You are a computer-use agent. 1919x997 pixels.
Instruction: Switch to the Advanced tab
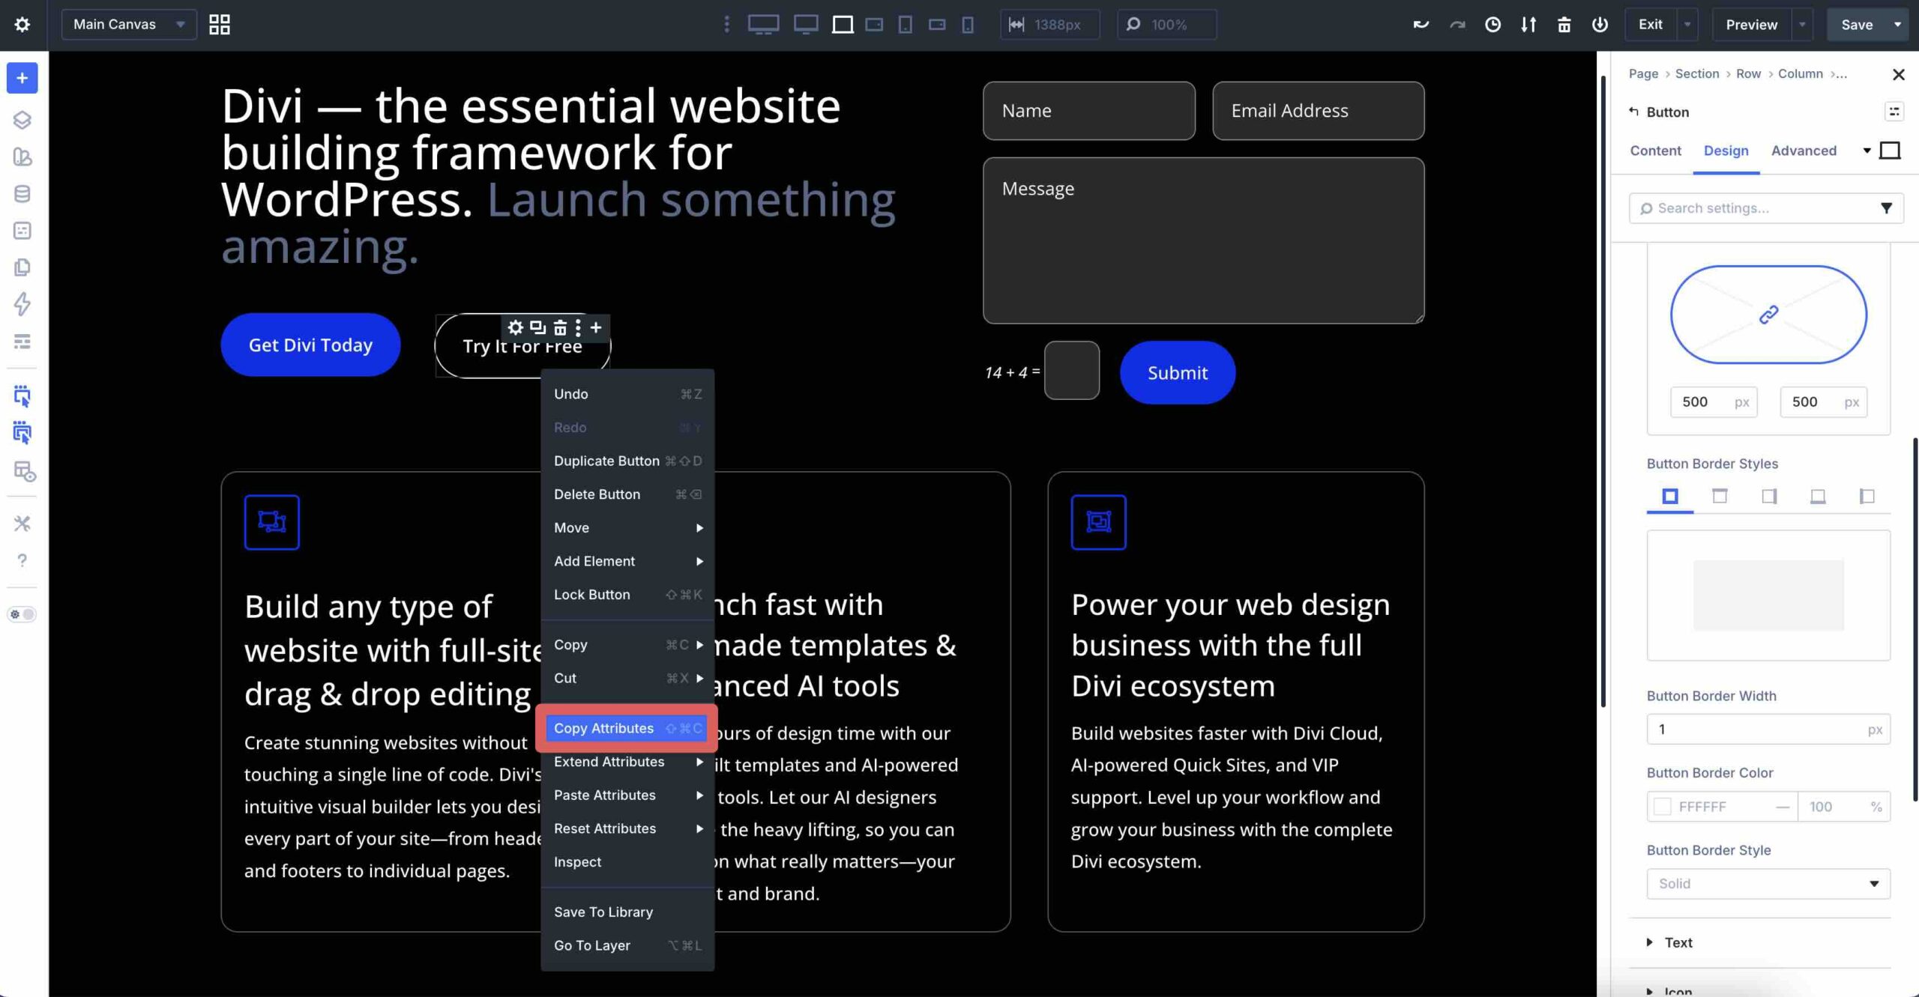click(x=1804, y=151)
